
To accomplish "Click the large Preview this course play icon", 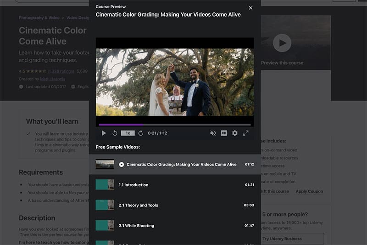I will pos(282,43).
